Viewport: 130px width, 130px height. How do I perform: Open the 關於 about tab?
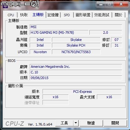pyautogui.click(x=118, y=15)
